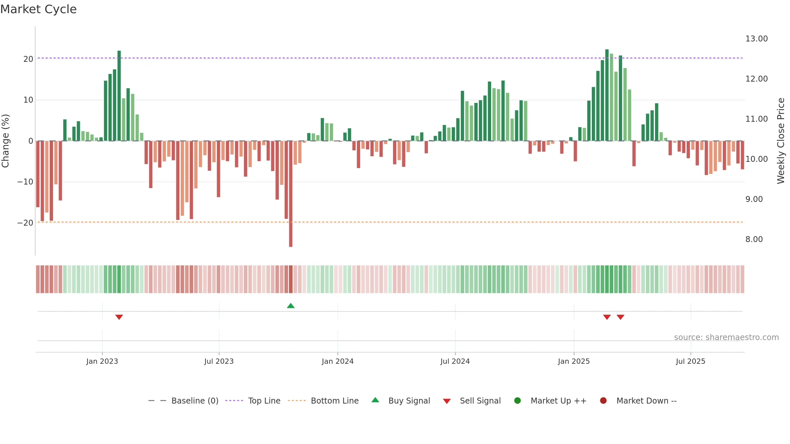790x444 pixels.
Task: Click the purple dotted line legend swatch
Action: point(234,401)
